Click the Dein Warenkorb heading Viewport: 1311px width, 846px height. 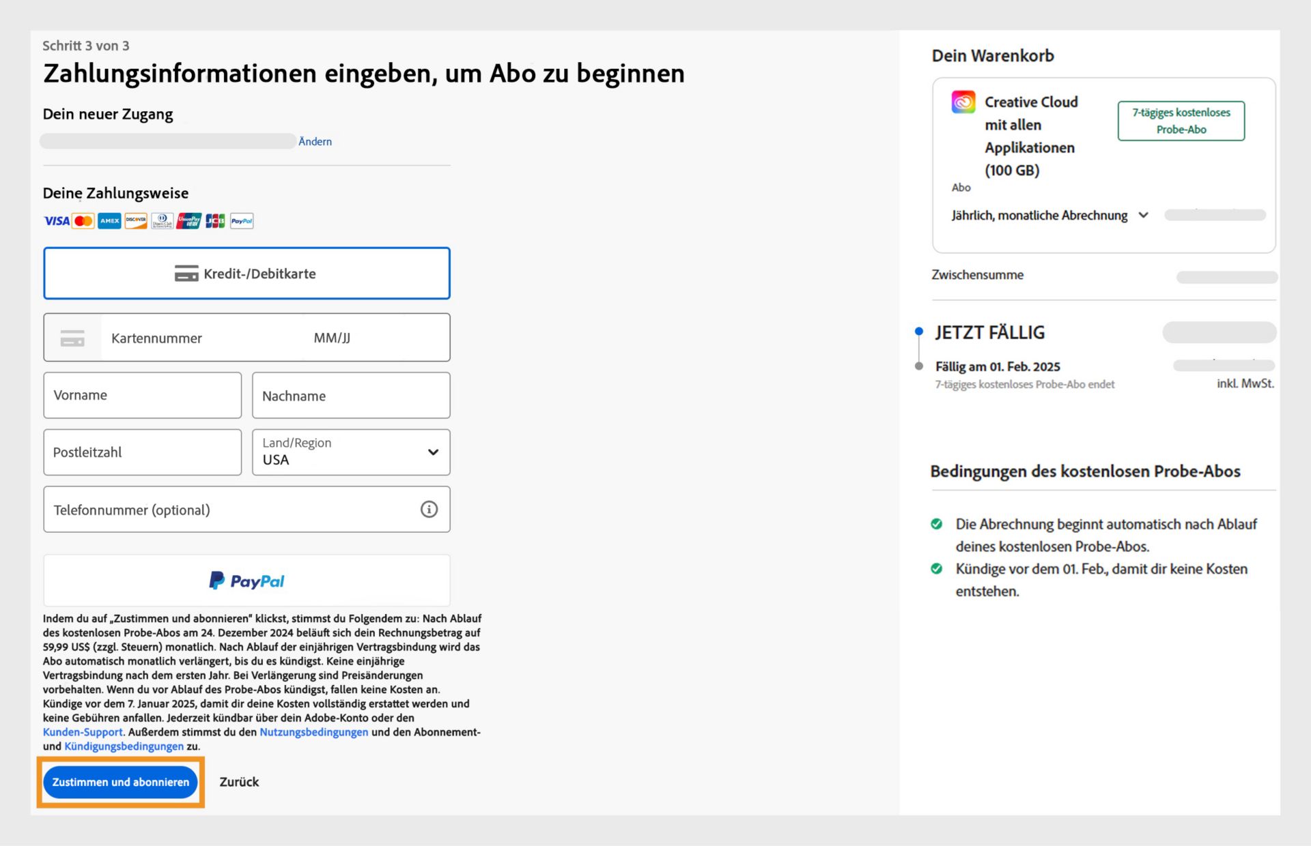[x=993, y=56]
